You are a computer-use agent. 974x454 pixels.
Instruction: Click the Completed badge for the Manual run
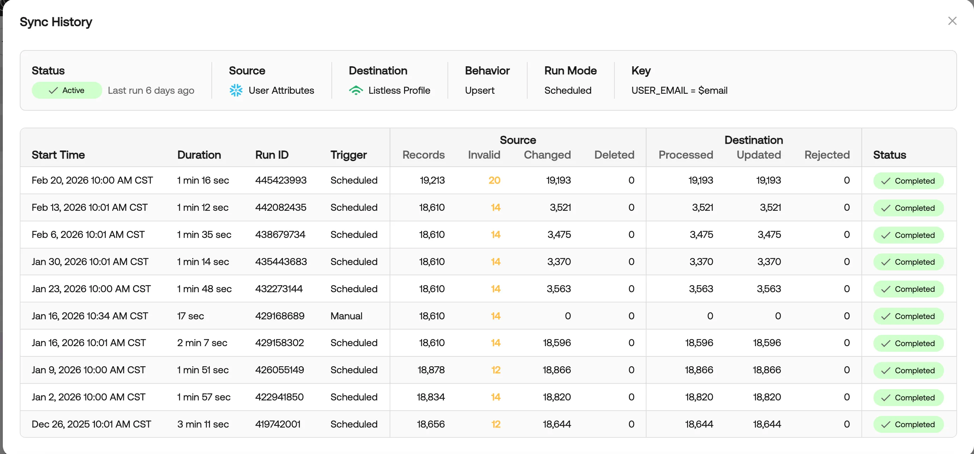point(908,316)
